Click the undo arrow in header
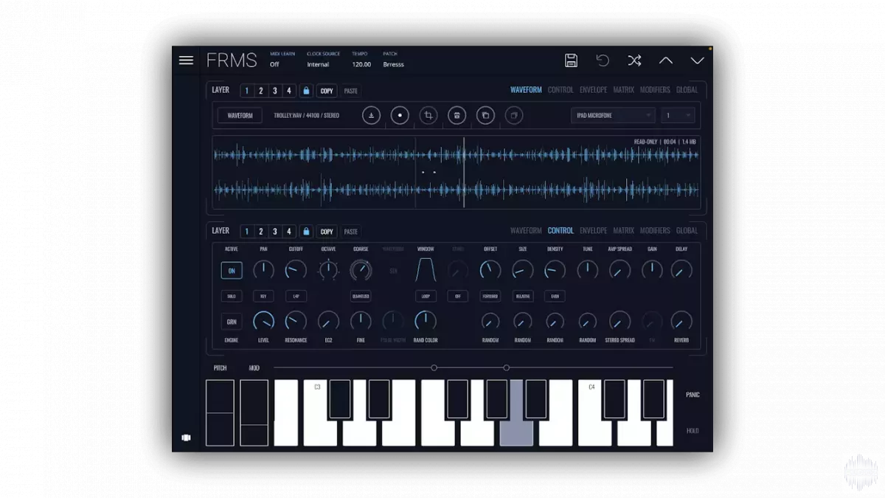 [603, 60]
